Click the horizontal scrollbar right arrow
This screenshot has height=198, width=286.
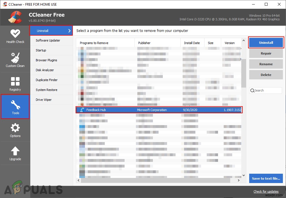pos(239,180)
